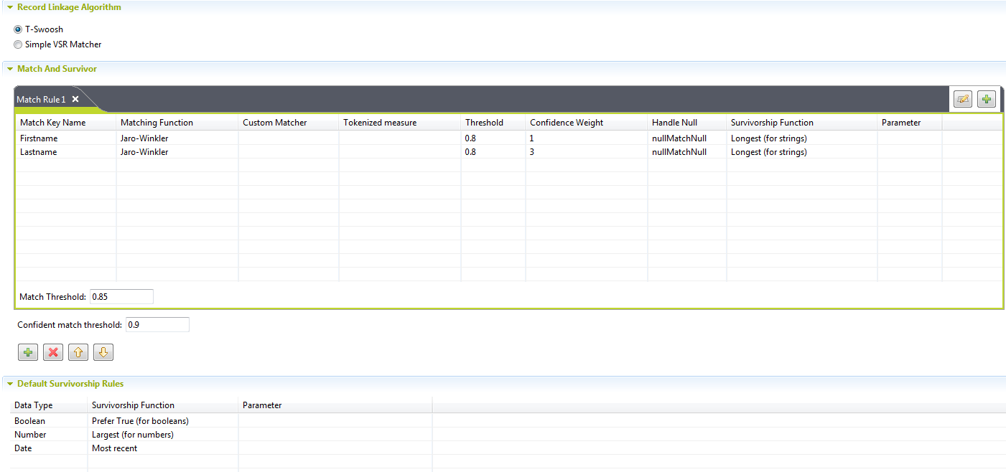Switch to the Match Rule 1 tab
Viewport: 1006px width, 472px height.
click(x=41, y=100)
